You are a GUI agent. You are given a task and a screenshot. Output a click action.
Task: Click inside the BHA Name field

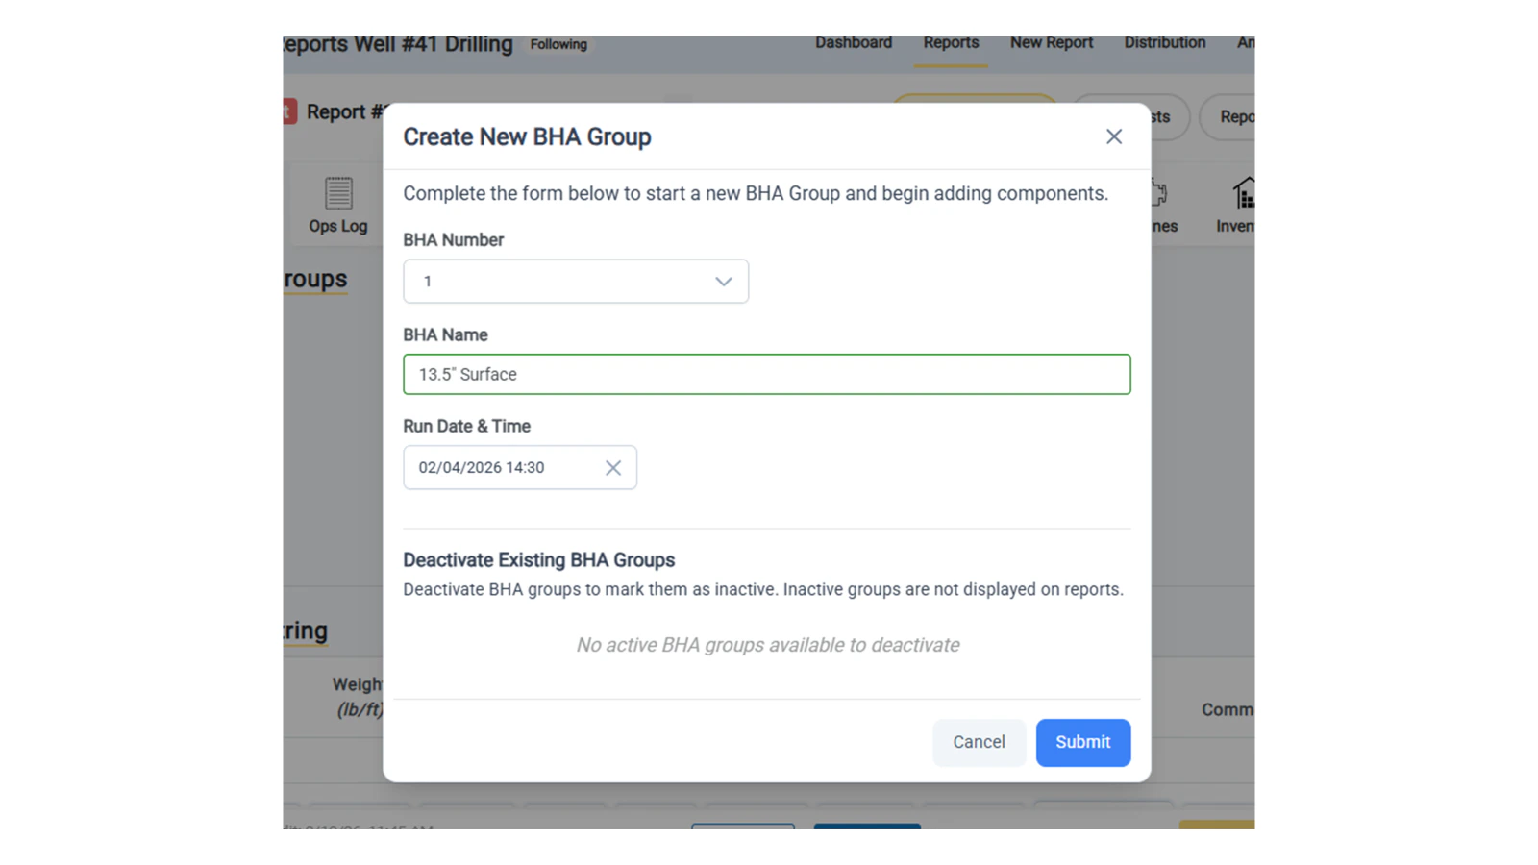pyautogui.click(x=766, y=374)
